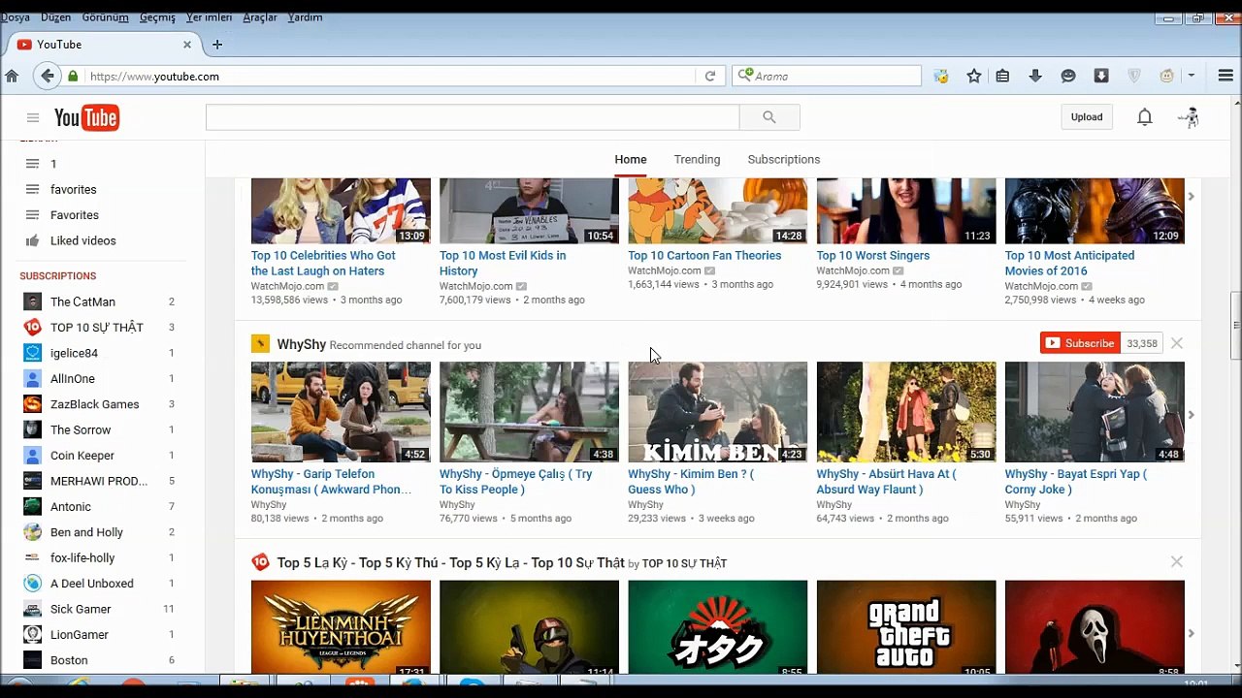Open the Geçmiş menu
Screen dimensions: 1242x698
tap(157, 17)
